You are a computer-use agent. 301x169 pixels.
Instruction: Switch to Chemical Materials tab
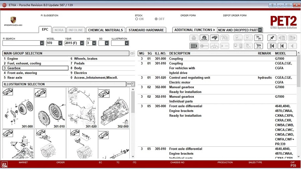click(105, 30)
